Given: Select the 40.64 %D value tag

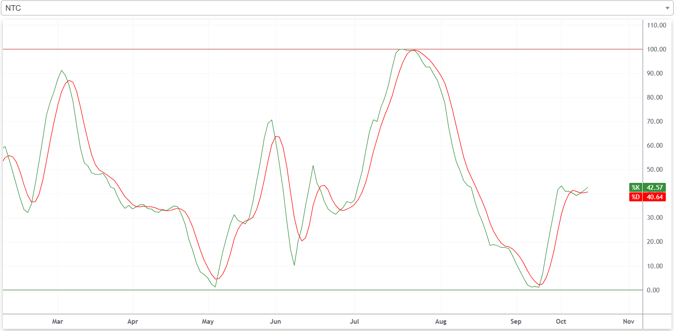Looking at the screenshot, I should [655, 197].
